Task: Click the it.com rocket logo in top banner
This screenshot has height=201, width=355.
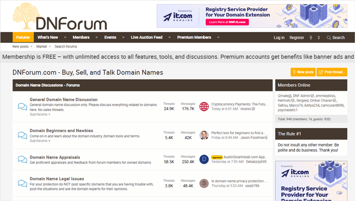Action: point(177,16)
